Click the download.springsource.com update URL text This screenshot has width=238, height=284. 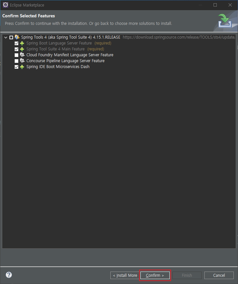pyautogui.click(x=179, y=37)
